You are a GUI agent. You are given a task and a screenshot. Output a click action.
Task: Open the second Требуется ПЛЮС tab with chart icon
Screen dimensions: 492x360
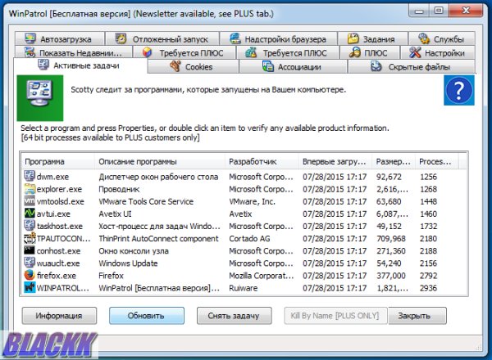pos(288,52)
